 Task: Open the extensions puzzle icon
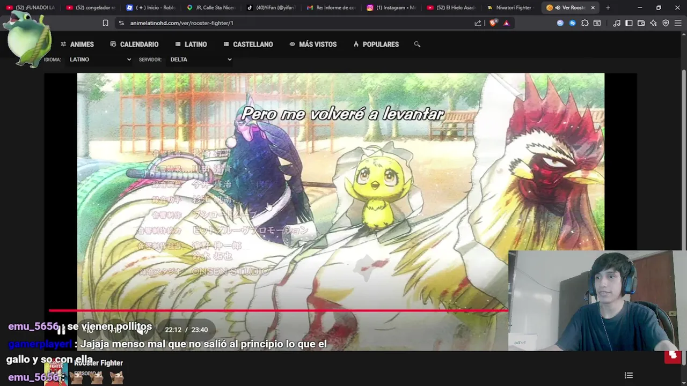click(585, 23)
